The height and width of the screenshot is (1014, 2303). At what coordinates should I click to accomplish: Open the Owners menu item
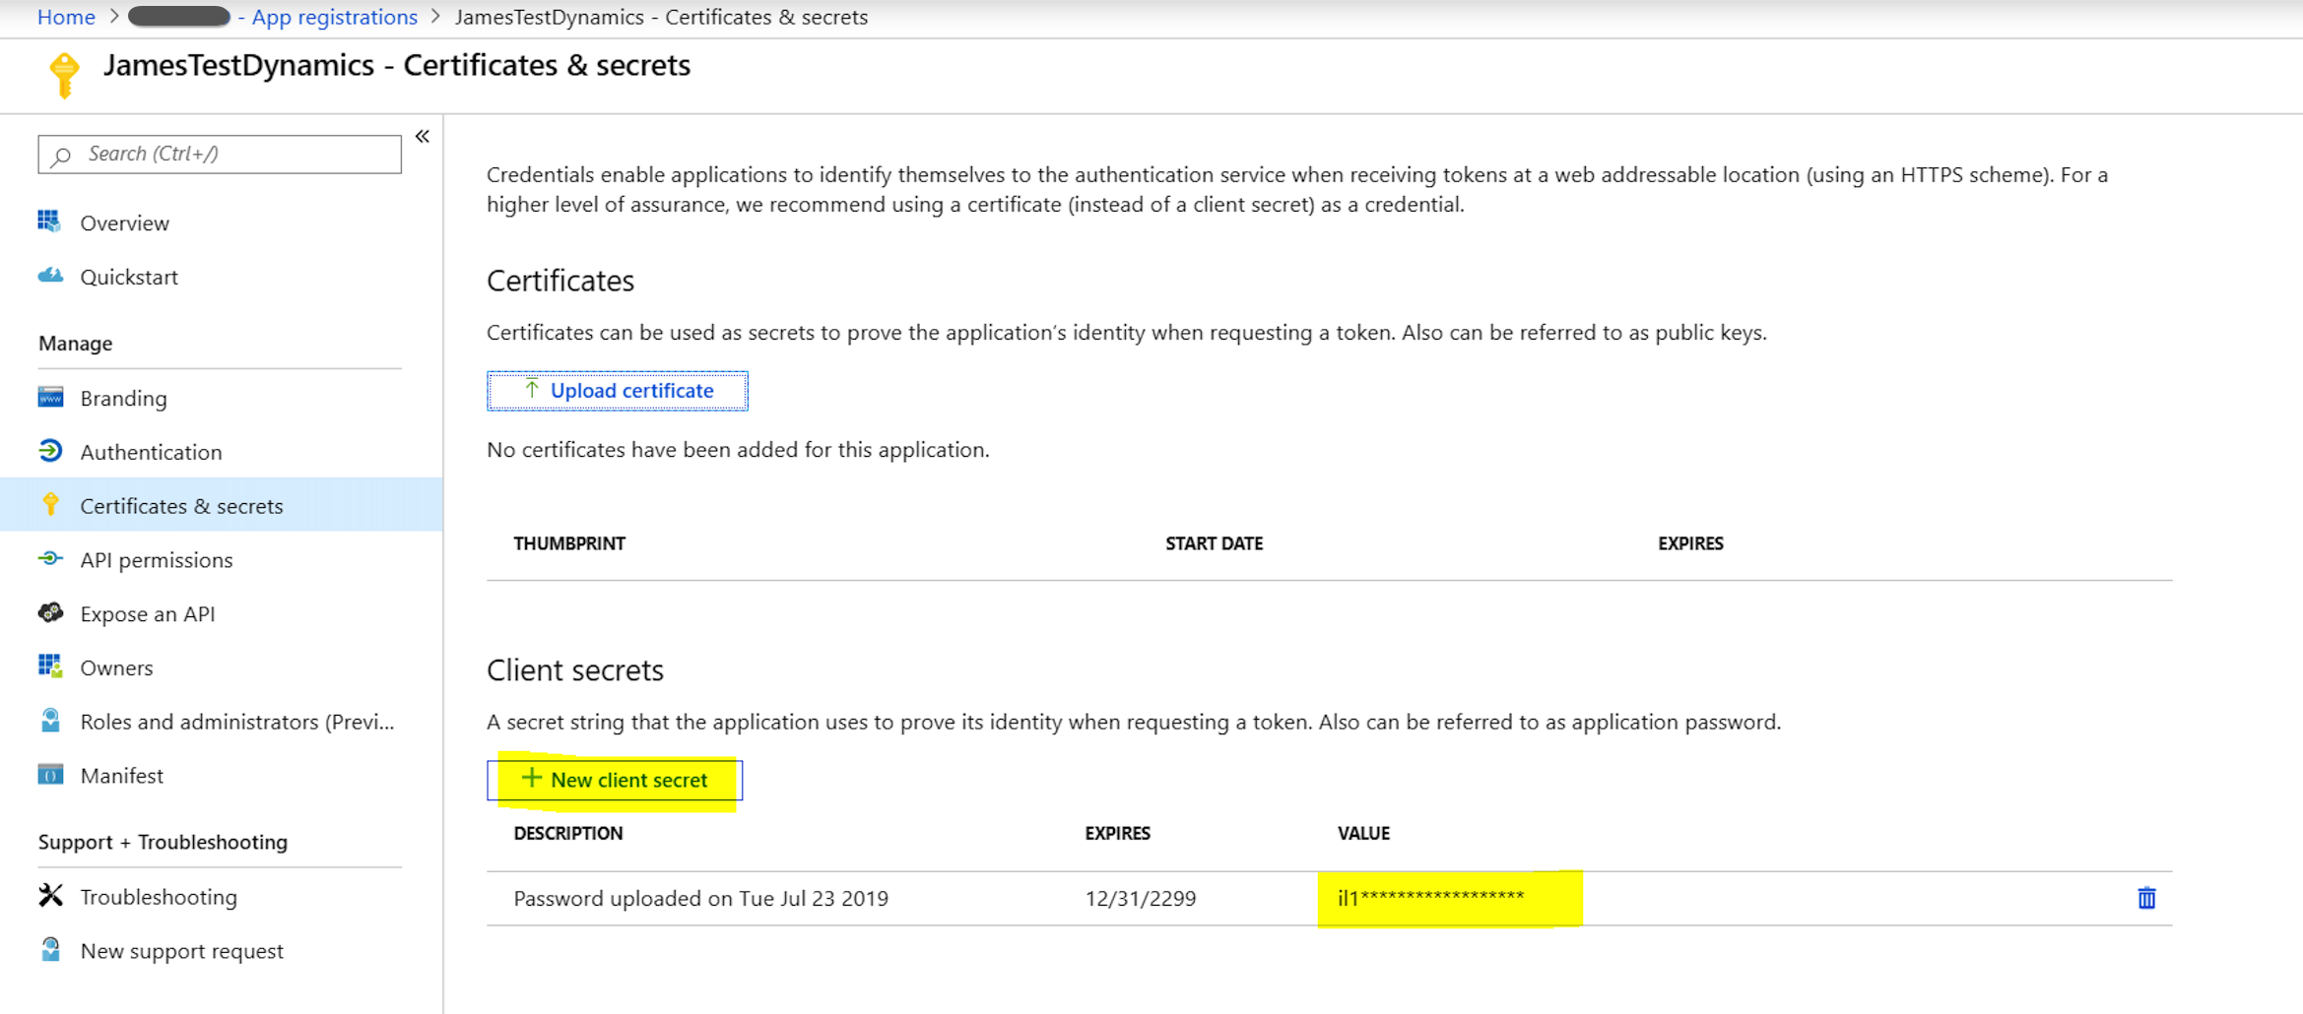tap(116, 667)
